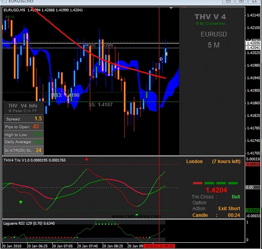Click the MS3: 1.4190 pivot label
262x249 pixels.
point(65,95)
